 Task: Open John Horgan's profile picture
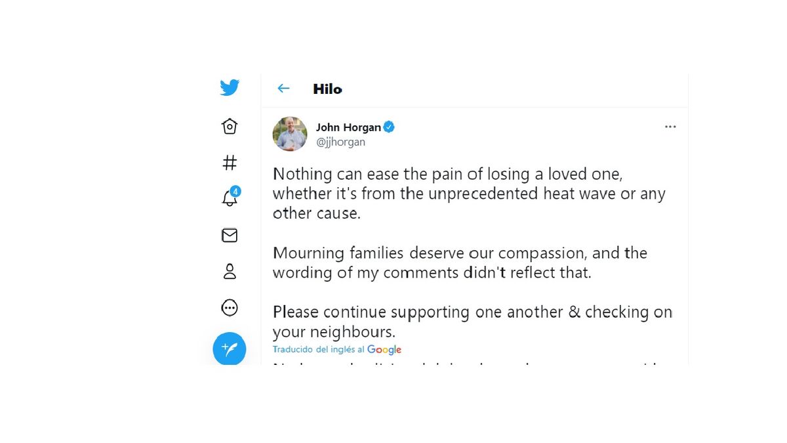click(x=290, y=134)
